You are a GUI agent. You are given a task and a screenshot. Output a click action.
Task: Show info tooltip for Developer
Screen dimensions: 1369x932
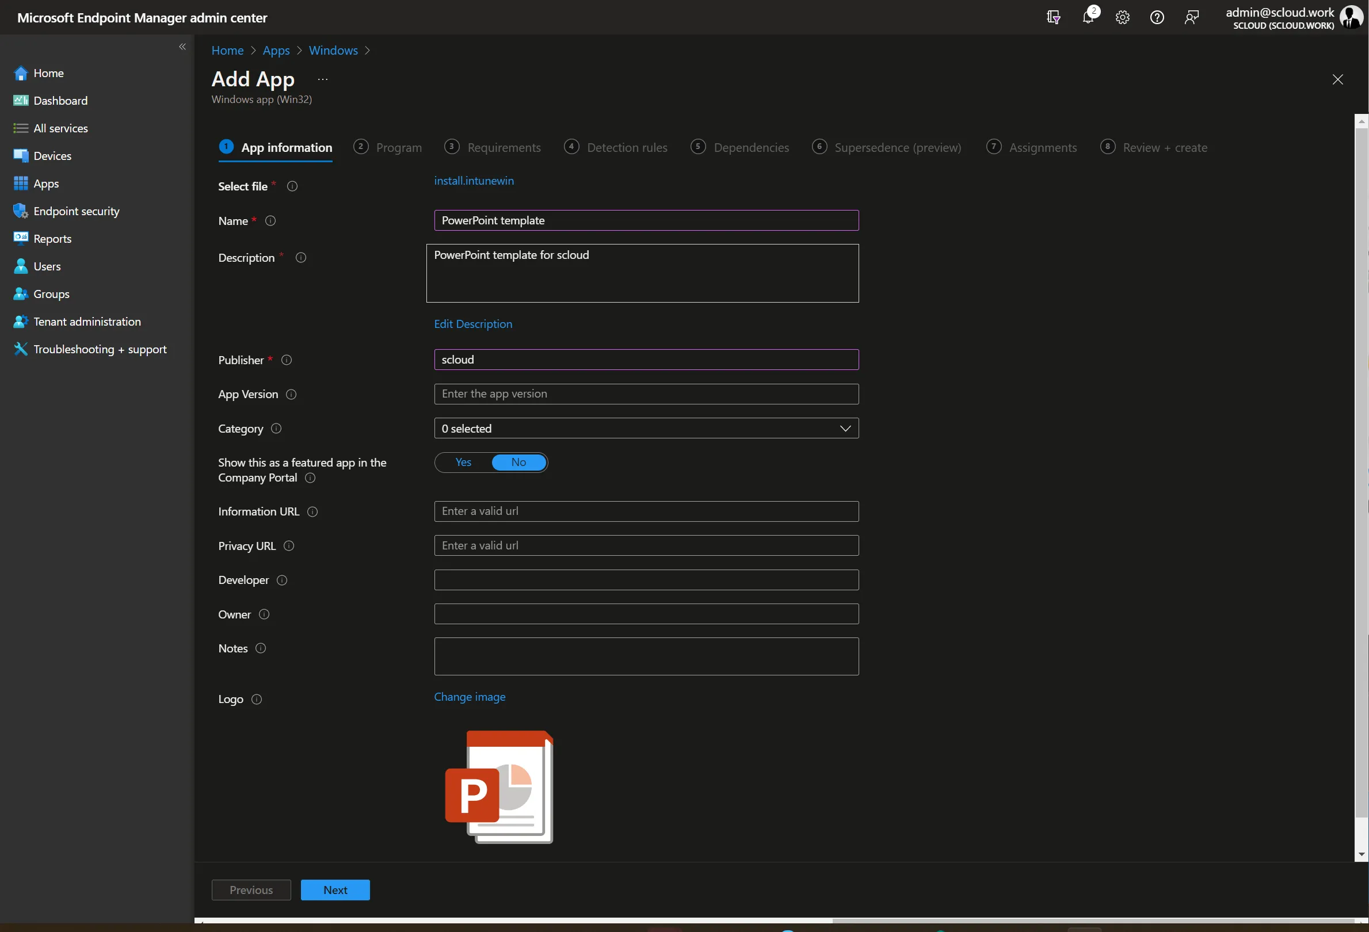pos(282,580)
